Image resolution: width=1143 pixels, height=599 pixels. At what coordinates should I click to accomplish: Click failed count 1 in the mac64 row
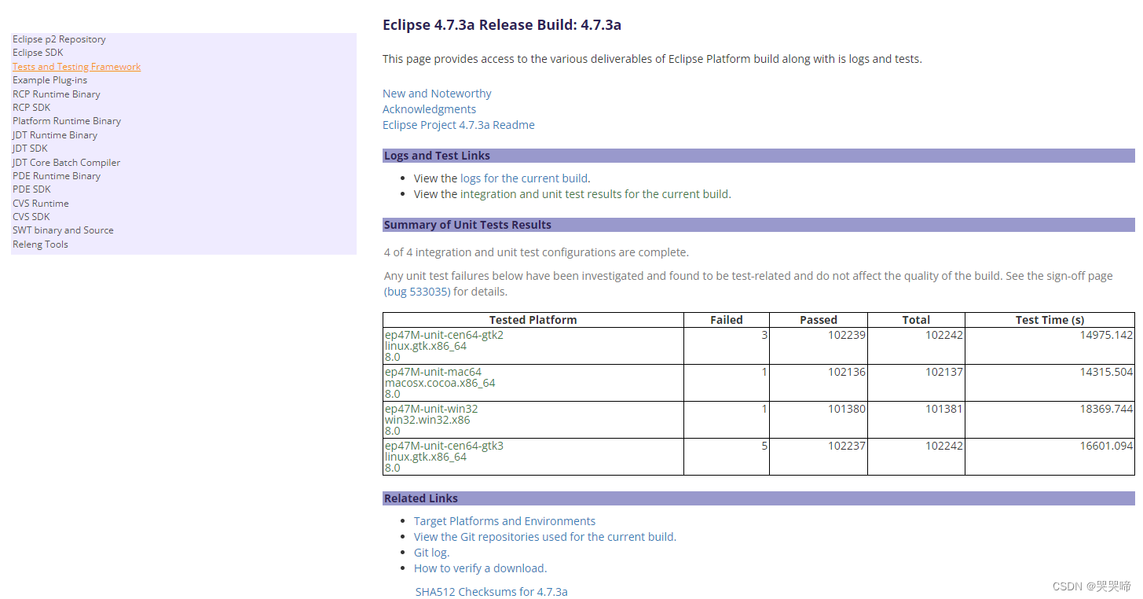click(764, 372)
